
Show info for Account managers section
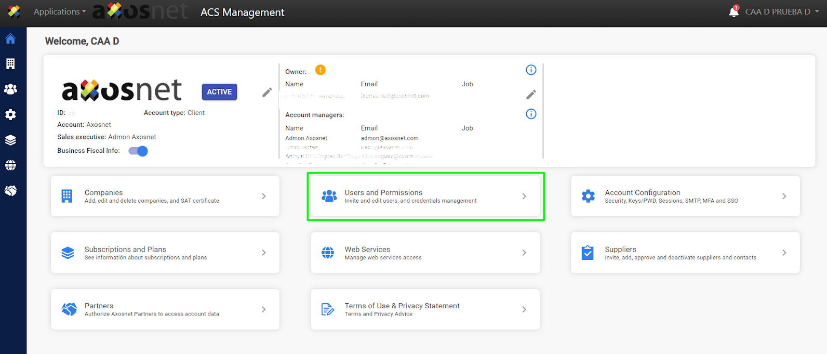click(x=531, y=114)
